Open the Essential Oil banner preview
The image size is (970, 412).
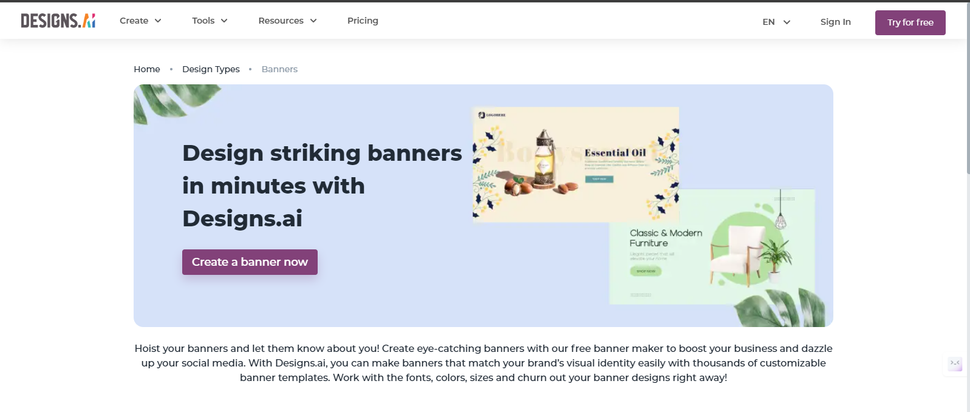point(576,164)
